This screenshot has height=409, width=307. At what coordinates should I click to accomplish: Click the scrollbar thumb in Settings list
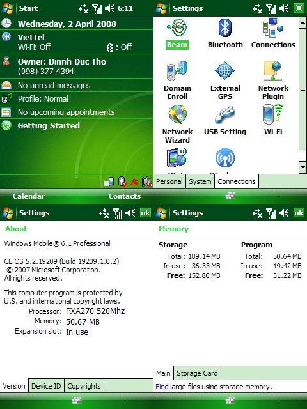click(303, 89)
